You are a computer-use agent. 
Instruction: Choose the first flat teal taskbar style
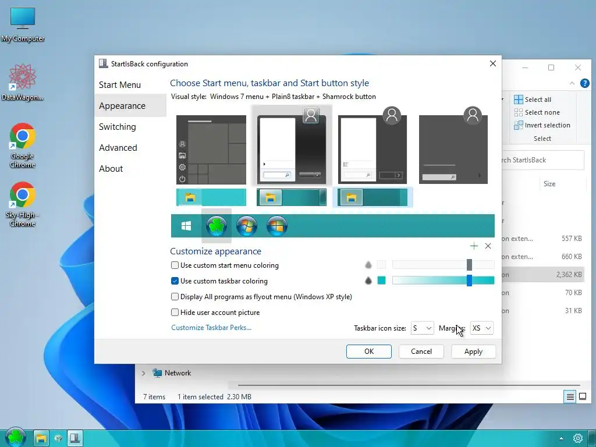(x=211, y=197)
